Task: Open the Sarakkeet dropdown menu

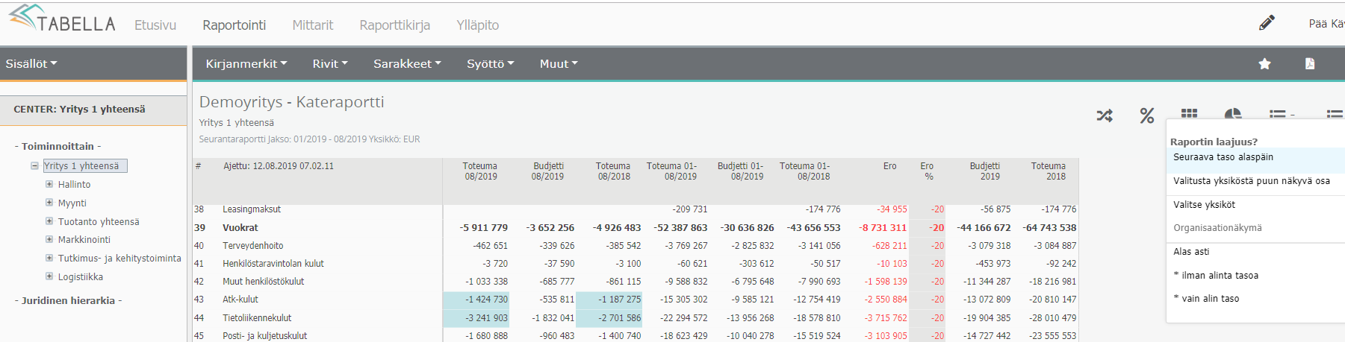Action: tap(407, 64)
